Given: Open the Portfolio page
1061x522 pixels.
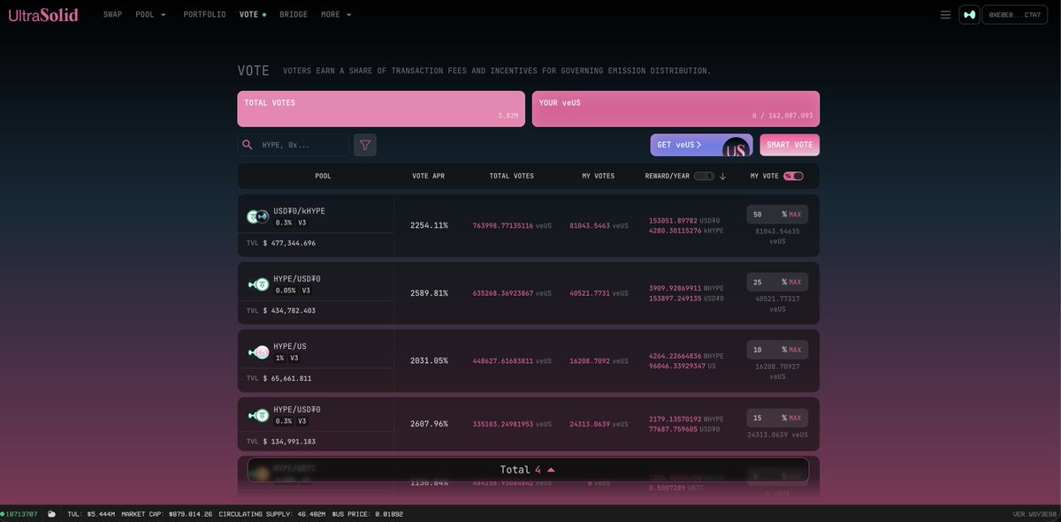Looking at the screenshot, I should 204,14.
